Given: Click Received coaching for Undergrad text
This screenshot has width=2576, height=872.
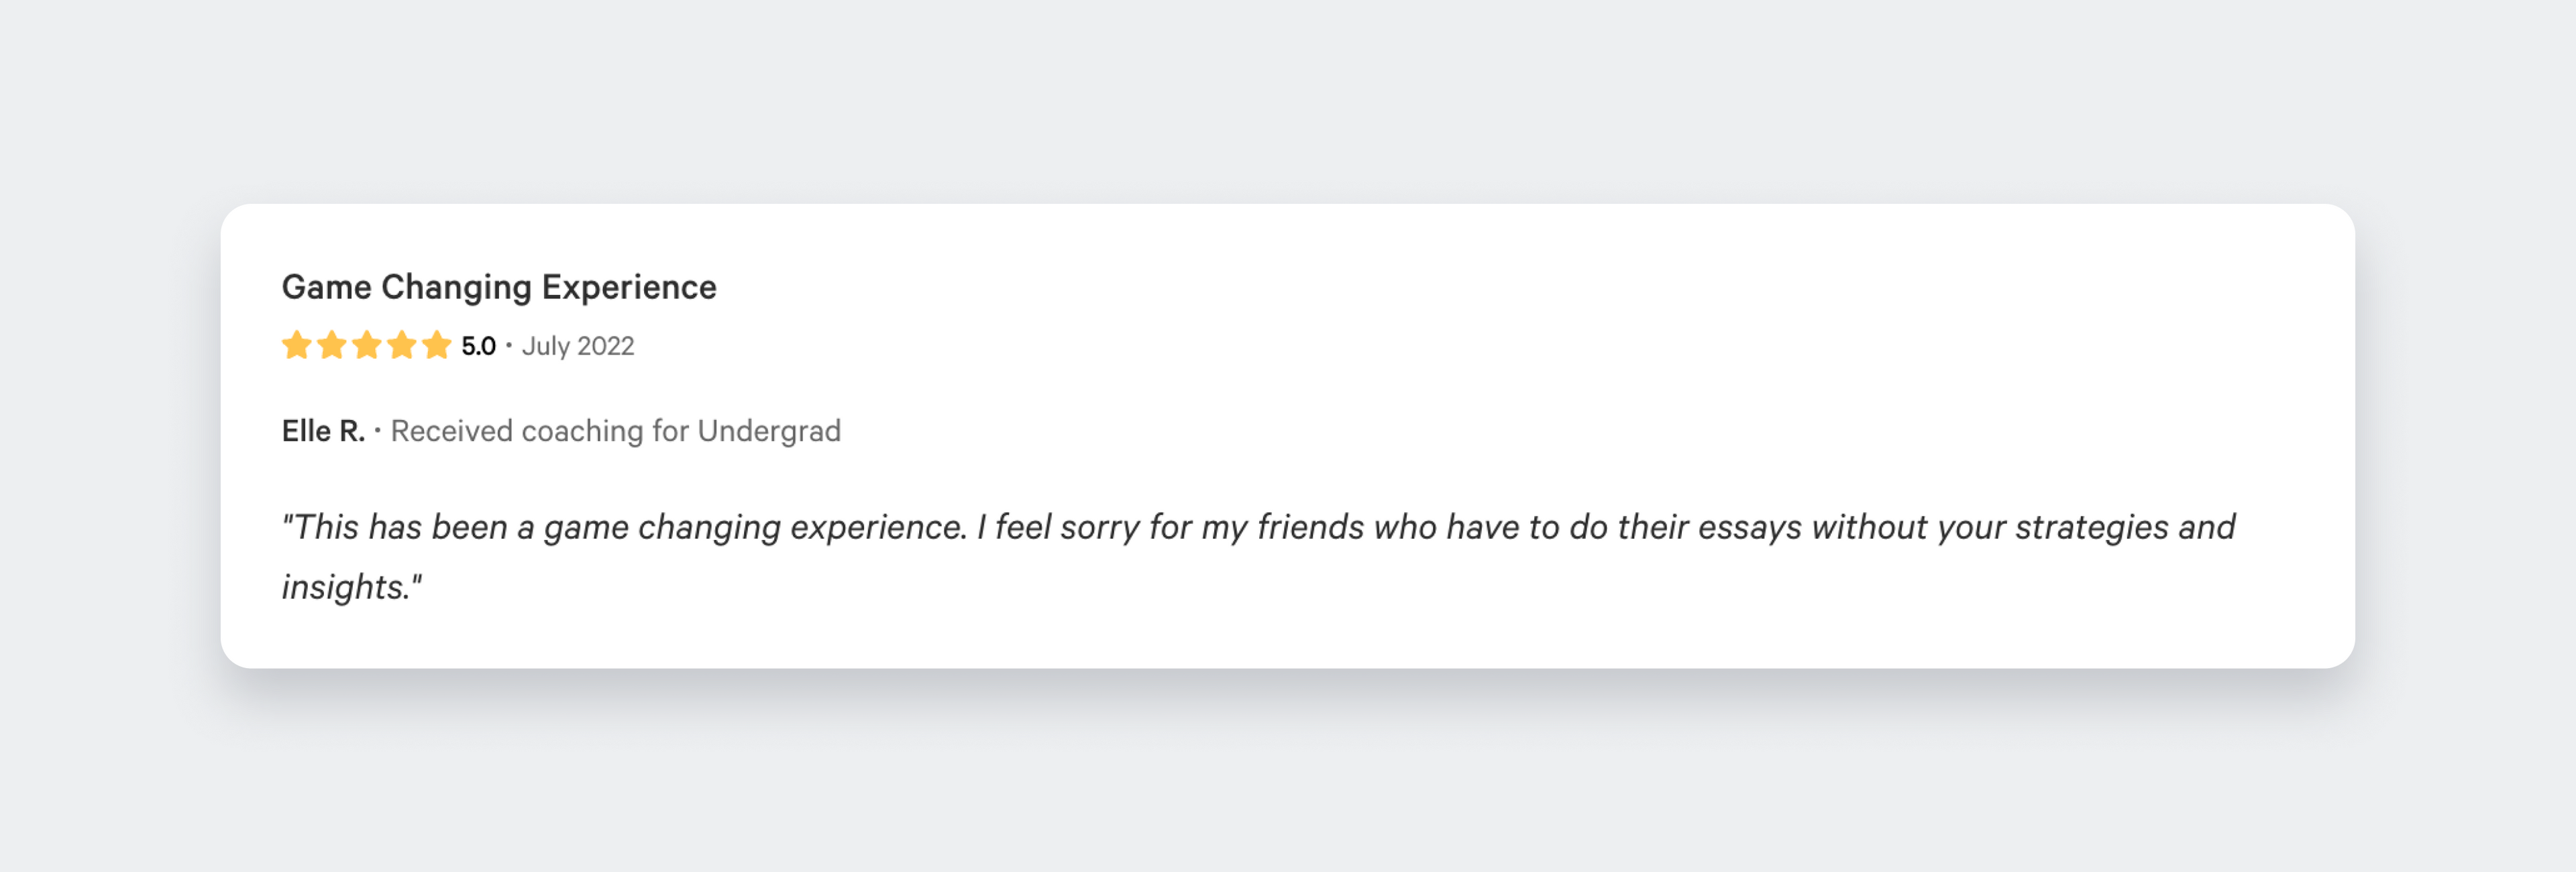Looking at the screenshot, I should 615,431.
